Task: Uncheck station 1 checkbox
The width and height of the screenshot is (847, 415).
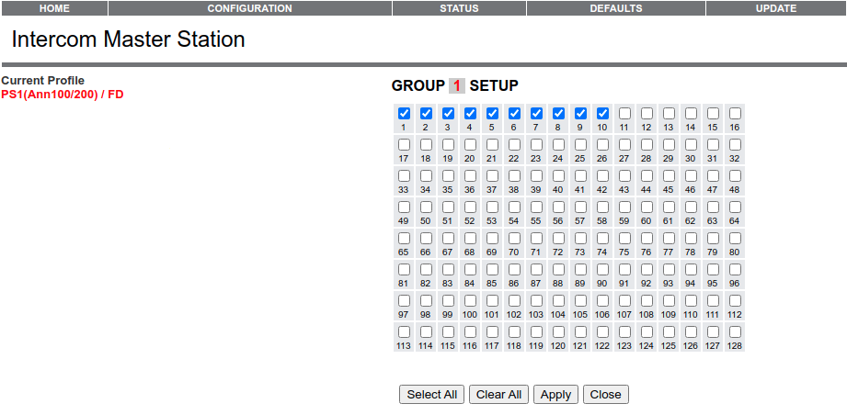Action: point(404,114)
